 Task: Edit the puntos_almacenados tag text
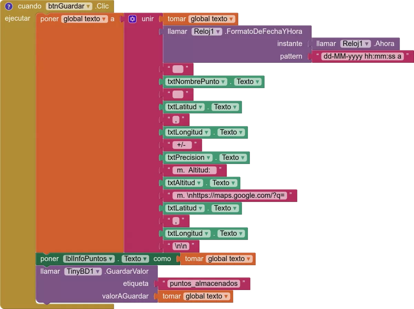[x=204, y=284]
